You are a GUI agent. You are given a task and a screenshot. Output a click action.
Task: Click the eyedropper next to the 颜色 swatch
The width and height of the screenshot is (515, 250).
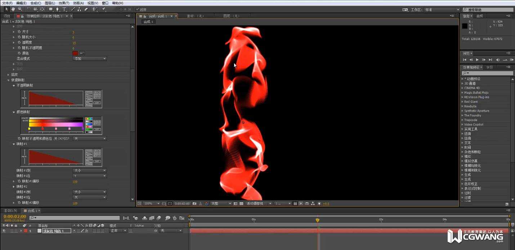[x=82, y=53]
